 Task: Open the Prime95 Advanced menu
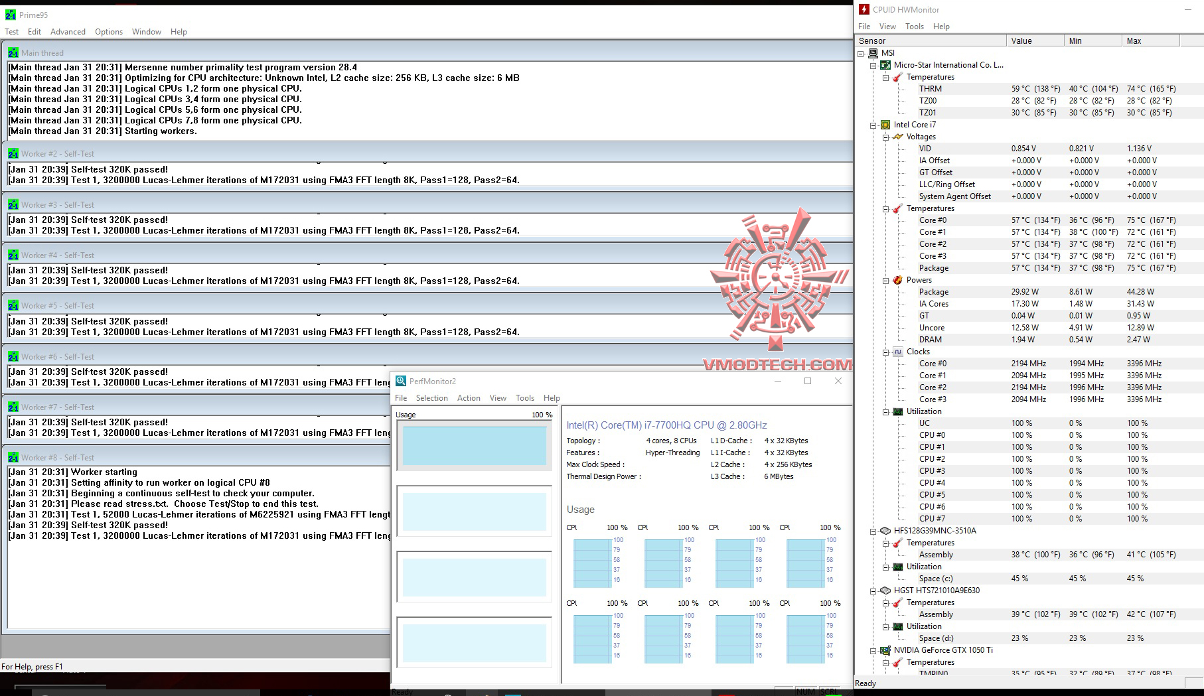[68, 32]
